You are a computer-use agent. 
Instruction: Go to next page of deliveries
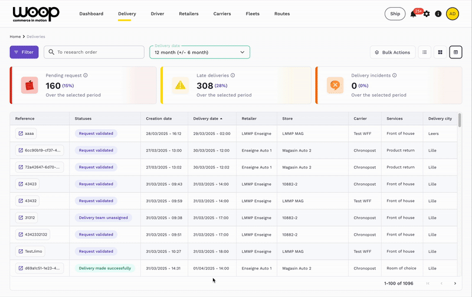pos(455,283)
